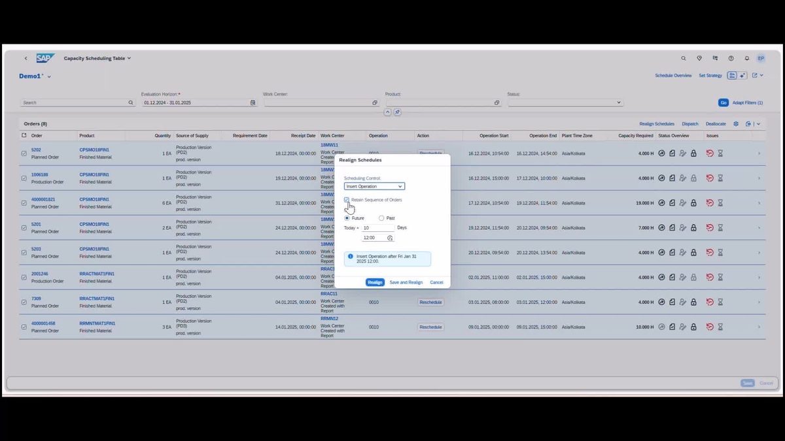This screenshot has height=441, width=785.
Task: Open Adapt Filters (1)
Action: click(747, 103)
